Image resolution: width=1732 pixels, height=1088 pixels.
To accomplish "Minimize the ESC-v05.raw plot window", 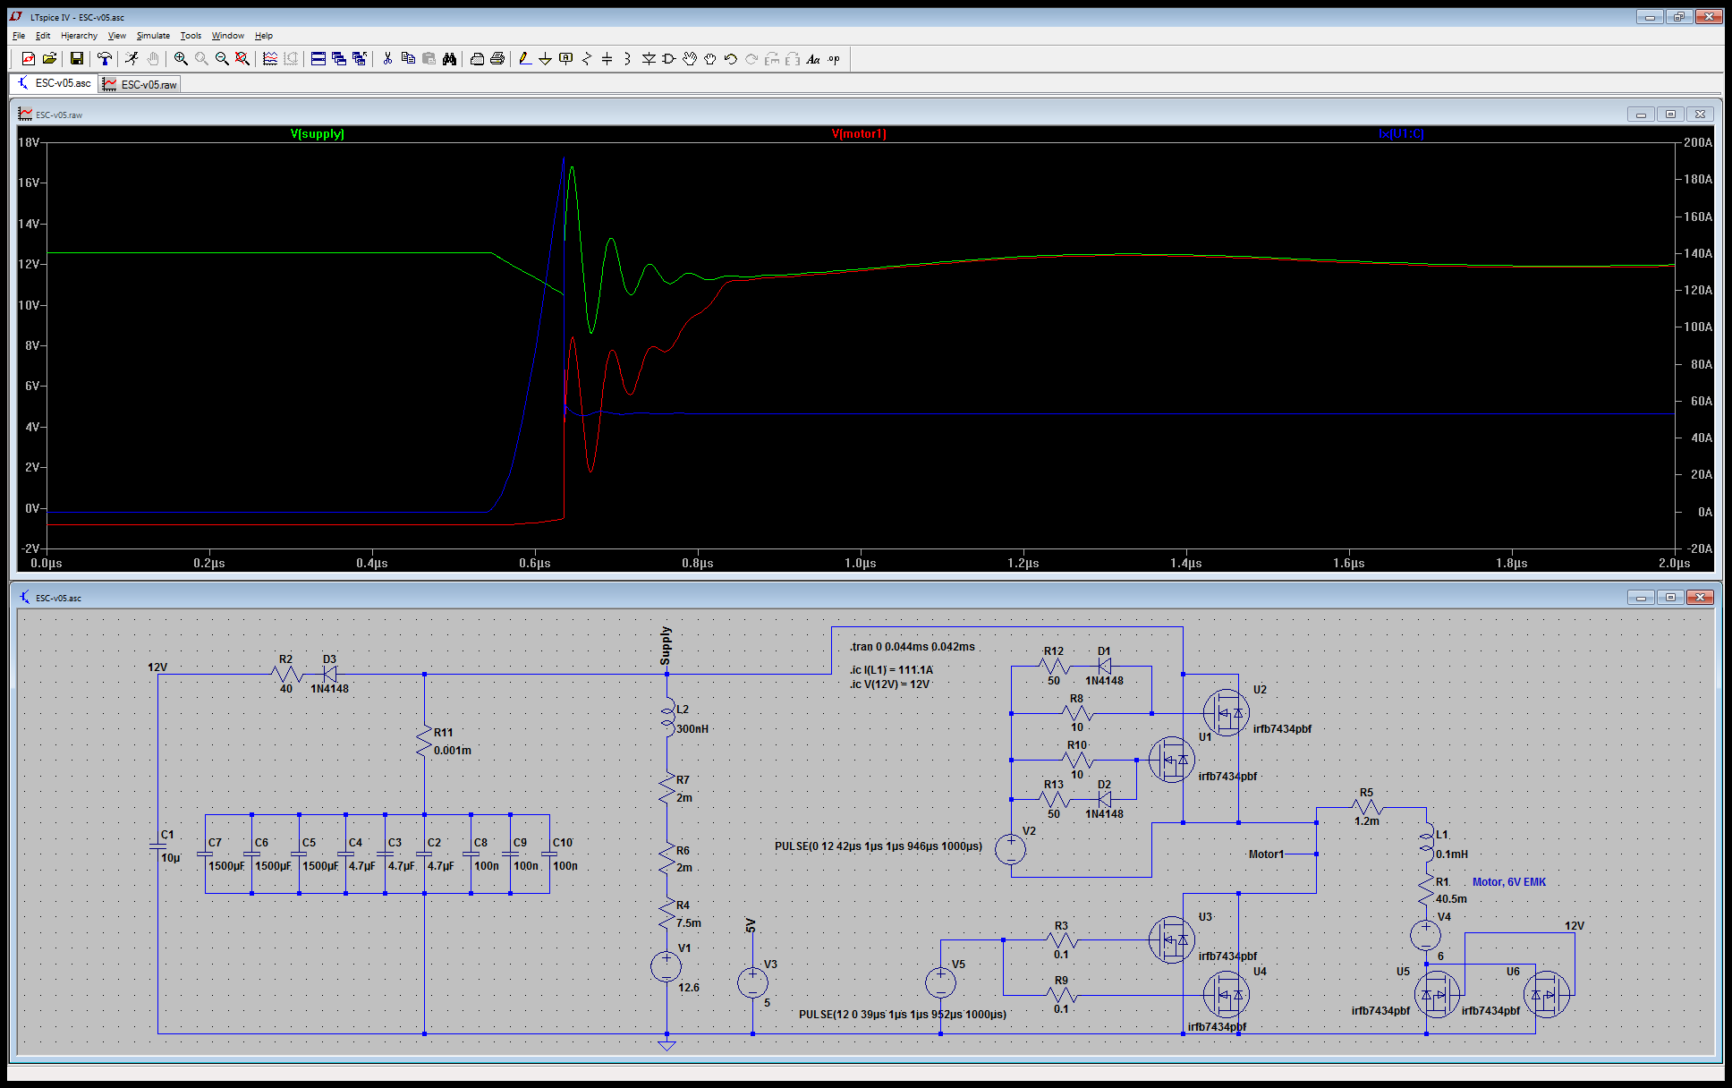I will 1641,115.
